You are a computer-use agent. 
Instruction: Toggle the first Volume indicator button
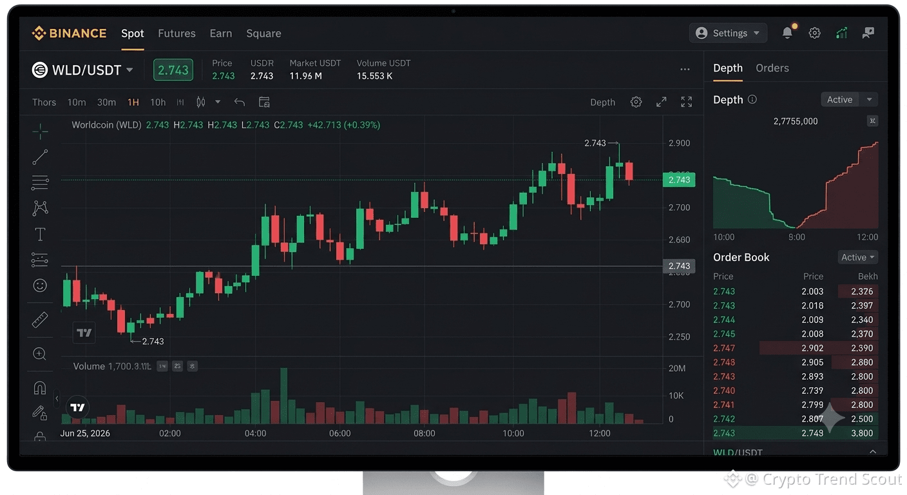tap(162, 366)
